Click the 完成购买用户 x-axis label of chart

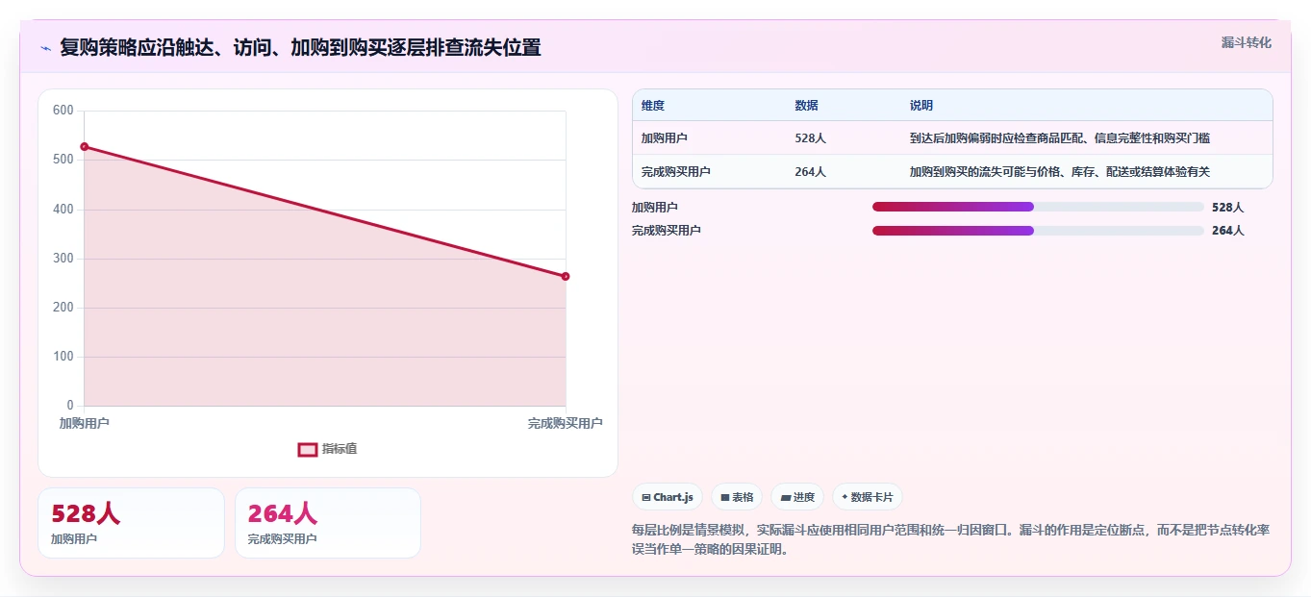(x=566, y=423)
